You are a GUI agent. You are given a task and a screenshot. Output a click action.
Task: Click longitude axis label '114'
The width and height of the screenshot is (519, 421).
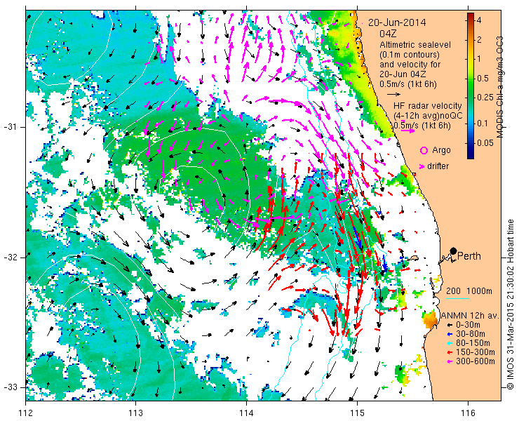coord(247,413)
